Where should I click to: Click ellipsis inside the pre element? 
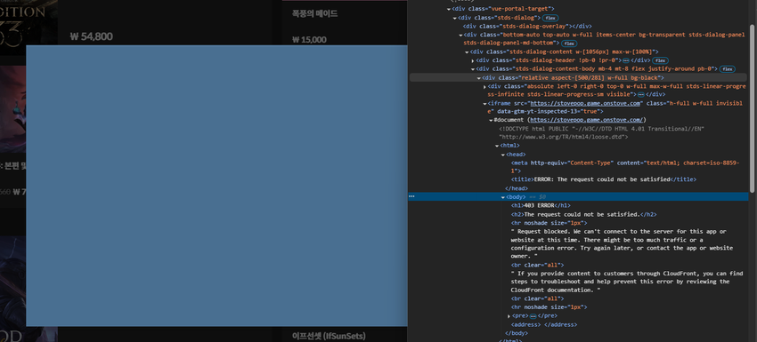click(533, 316)
